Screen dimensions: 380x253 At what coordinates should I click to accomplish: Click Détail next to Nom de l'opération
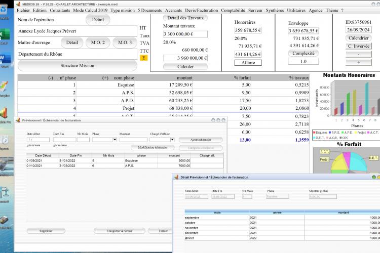click(x=98, y=20)
